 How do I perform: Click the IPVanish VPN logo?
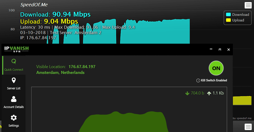pyautogui.click(x=16, y=49)
